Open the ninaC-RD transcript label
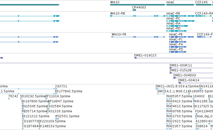The width and height of the screenshot is (213, 130). click(x=173, y=28)
